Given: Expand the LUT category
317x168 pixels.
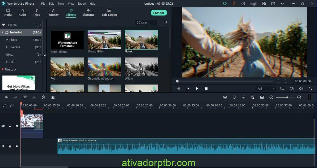Looking at the screenshot, I should pos(7,62).
